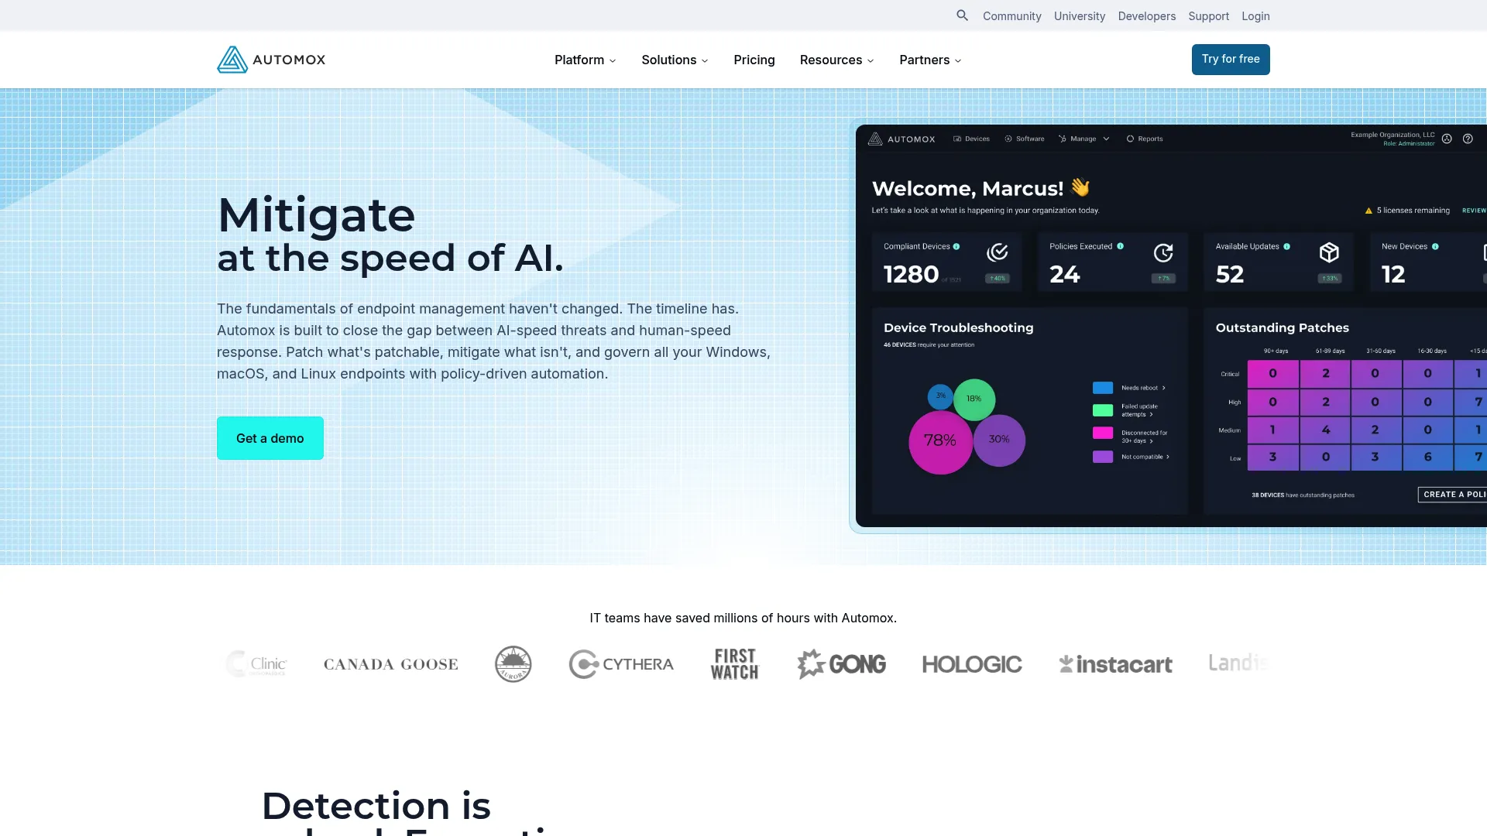Click the help question mark icon
Image resolution: width=1487 pixels, height=836 pixels.
[1468, 139]
